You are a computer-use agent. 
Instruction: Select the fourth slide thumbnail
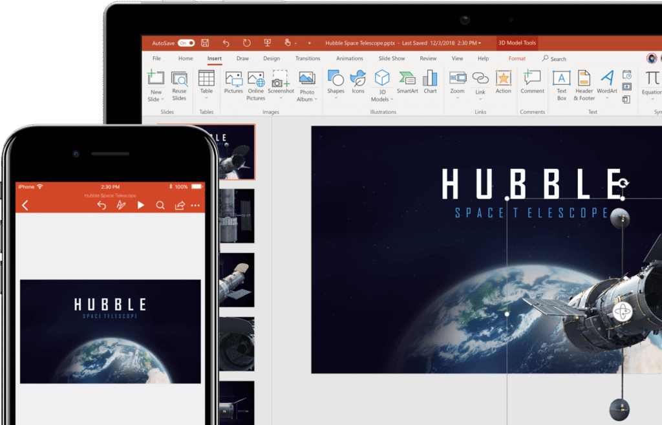[237, 344]
